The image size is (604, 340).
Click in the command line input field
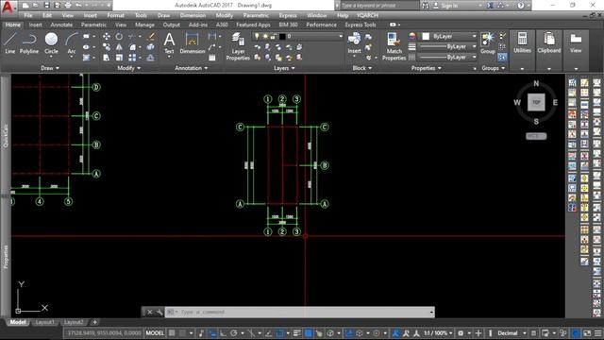point(304,312)
